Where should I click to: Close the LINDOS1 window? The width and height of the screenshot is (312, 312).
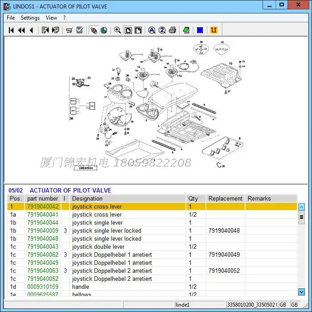[298, 5]
